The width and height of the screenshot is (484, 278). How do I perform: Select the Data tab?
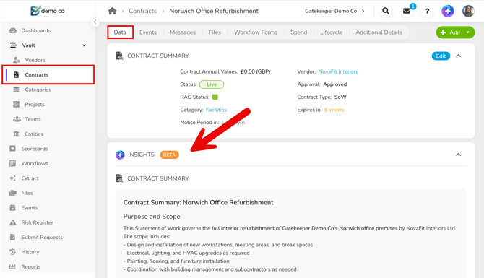coord(120,32)
